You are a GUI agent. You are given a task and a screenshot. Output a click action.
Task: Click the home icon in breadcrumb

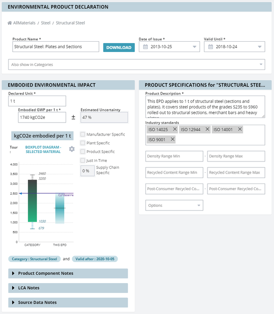pyautogui.click(x=9, y=23)
